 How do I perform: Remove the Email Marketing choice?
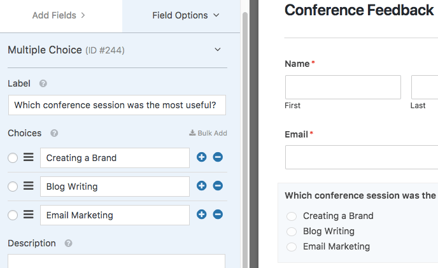218,215
